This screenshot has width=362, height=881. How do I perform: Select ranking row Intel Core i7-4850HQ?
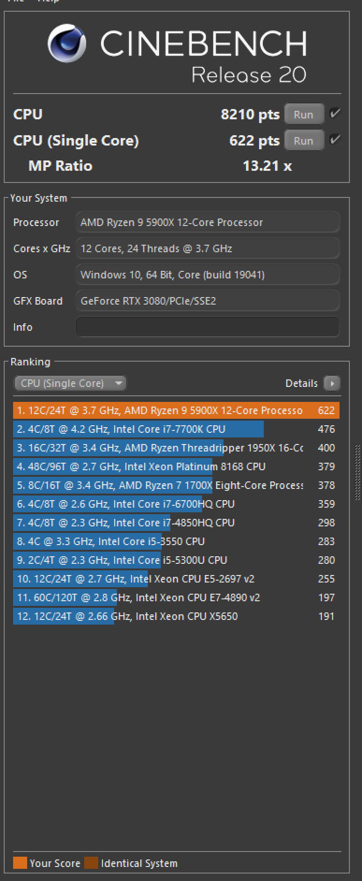pyautogui.click(x=176, y=523)
